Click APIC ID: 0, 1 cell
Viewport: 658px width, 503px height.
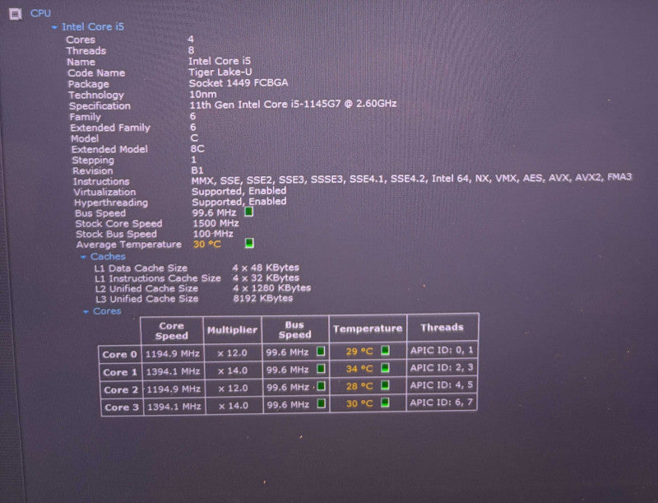point(442,350)
